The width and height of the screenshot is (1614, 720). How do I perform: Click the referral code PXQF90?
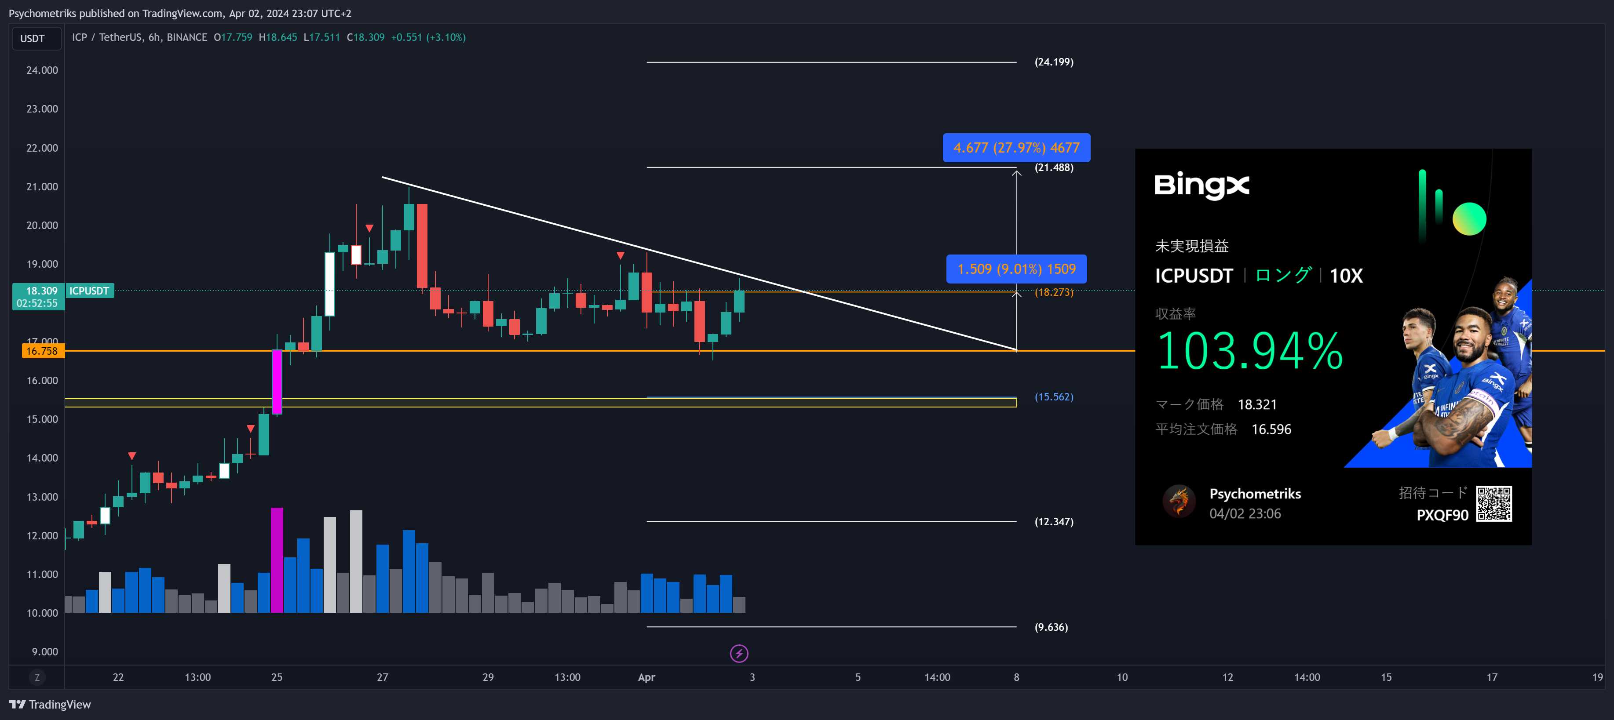tap(1442, 515)
